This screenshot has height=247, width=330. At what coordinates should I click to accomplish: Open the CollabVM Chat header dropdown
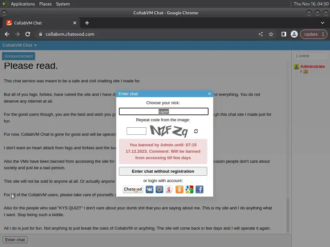(x=20, y=45)
